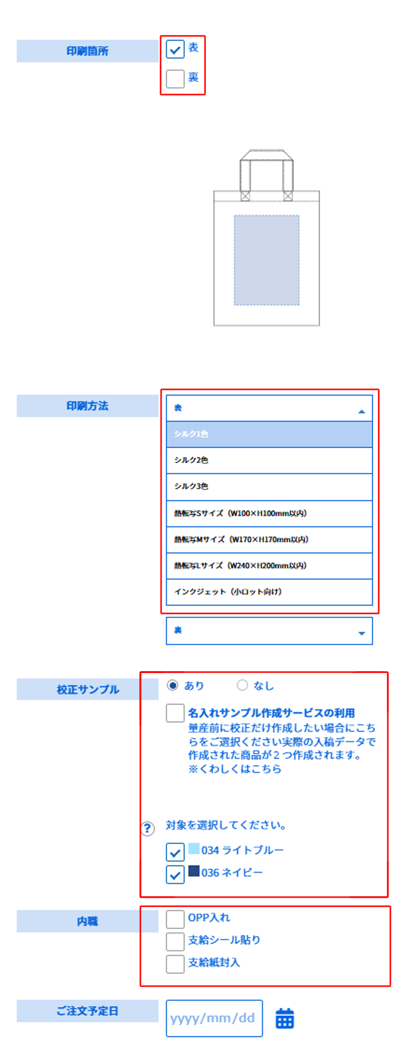Uncheck 036 ネイビー checkbox
Viewport: 404px width, 1062px height.
(175, 874)
